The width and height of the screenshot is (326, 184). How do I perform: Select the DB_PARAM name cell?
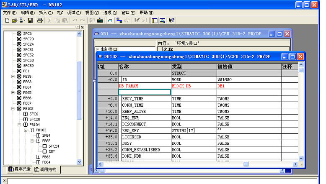[x=145, y=86]
